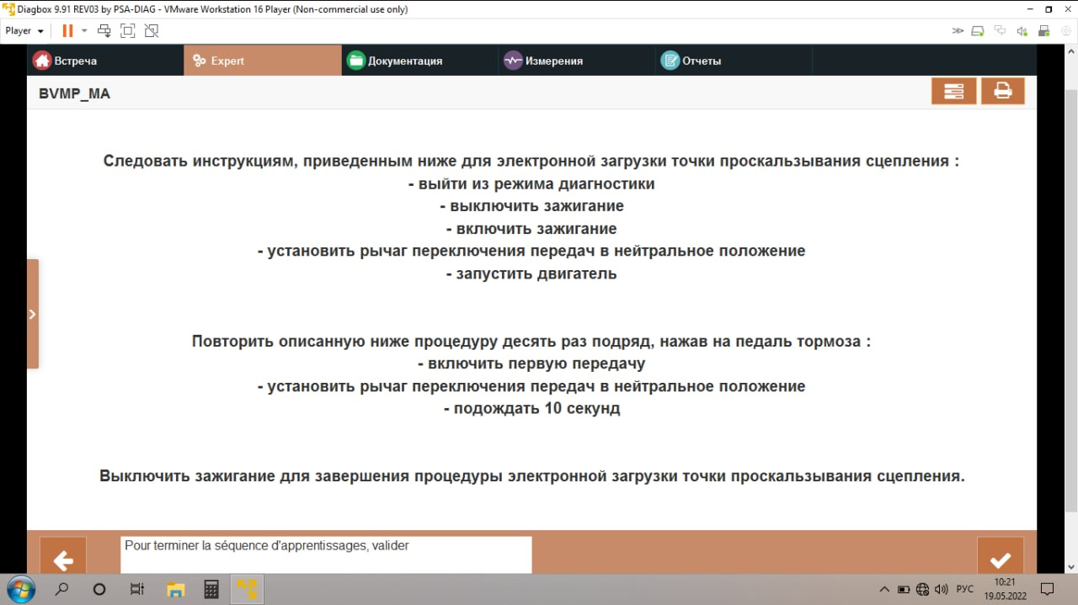Click the volume tray icon
1078x605 pixels.
point(942,589)
